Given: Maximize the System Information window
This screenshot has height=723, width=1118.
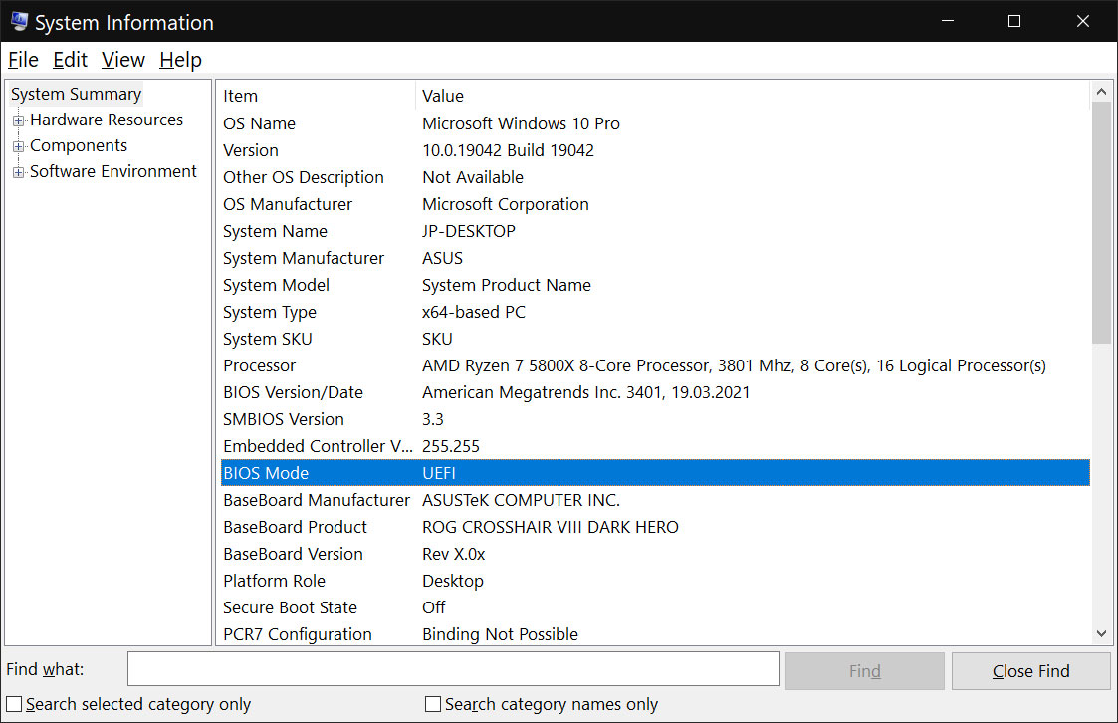Looking at the screenshot, I should (1014, 21).
